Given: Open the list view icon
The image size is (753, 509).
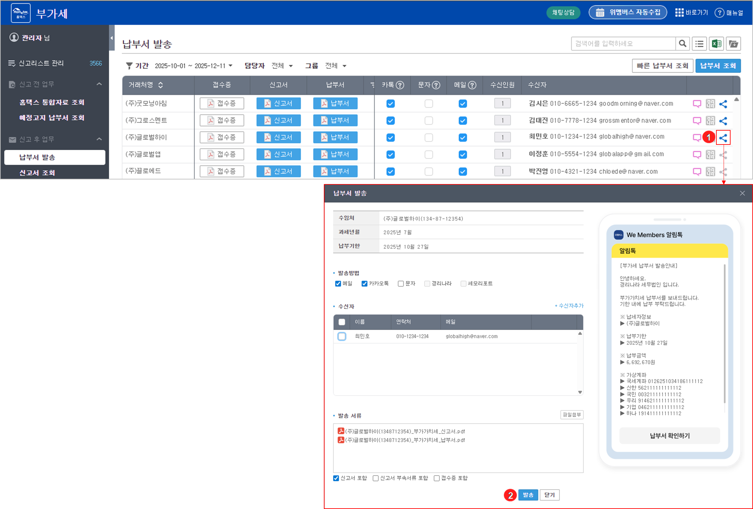Looking at the screenshot, I should pos(699,44).
